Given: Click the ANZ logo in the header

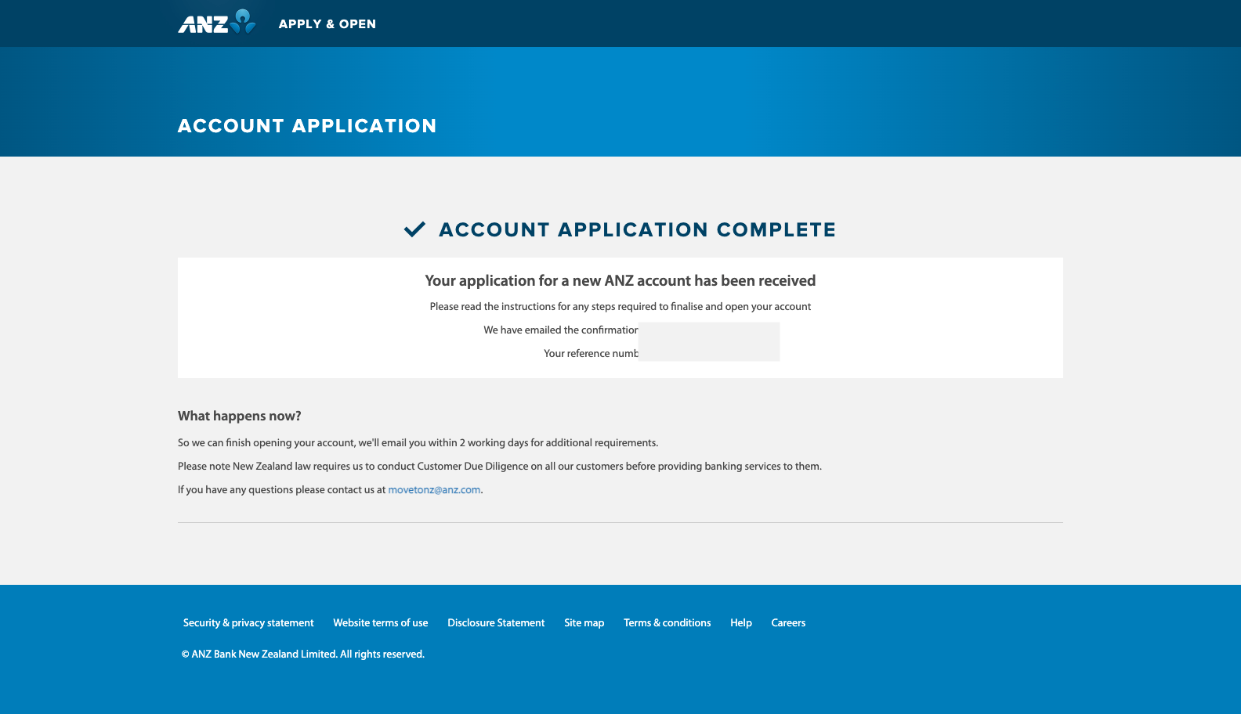Looking at the screenshot, I should point(216,23).
